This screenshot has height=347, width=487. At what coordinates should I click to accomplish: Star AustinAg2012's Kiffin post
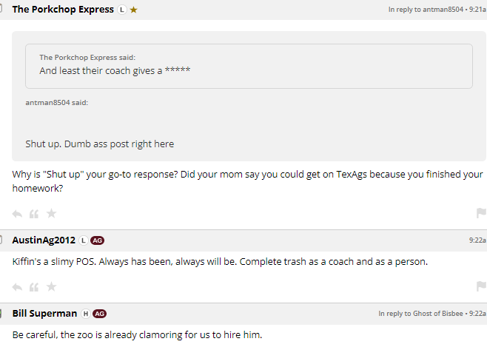(51, 286)
